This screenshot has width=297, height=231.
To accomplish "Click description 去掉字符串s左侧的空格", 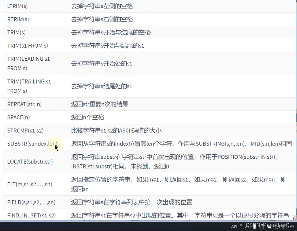I will pyautogui.click(x=102, y=6).
